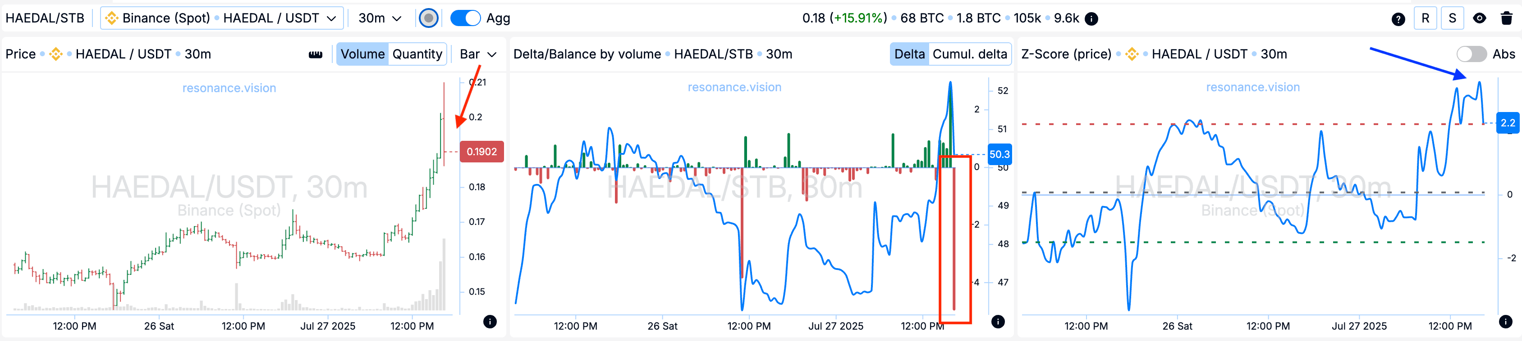Open the 30m timeframe dropdown

(379, 18)
